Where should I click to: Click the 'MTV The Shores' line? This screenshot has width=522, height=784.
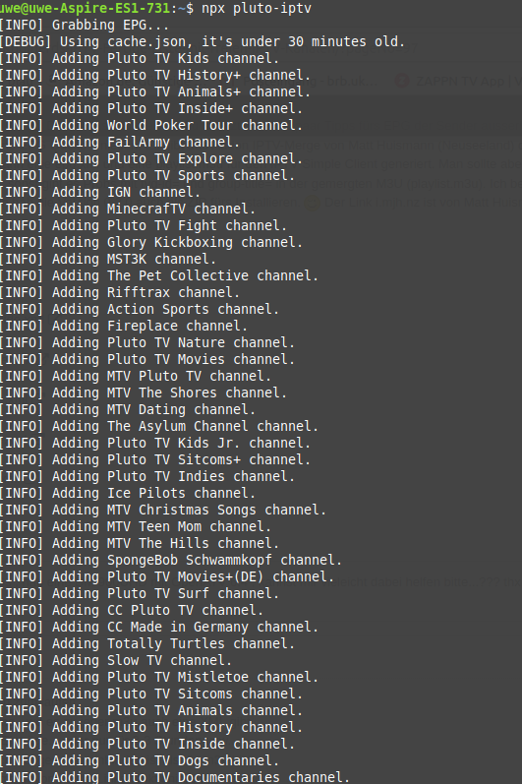point(144,393)
